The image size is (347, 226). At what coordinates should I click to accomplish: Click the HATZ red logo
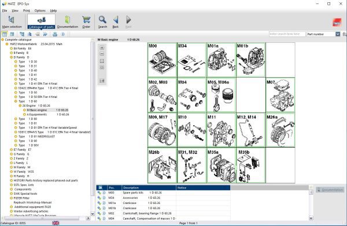click(x=337, y=23)
